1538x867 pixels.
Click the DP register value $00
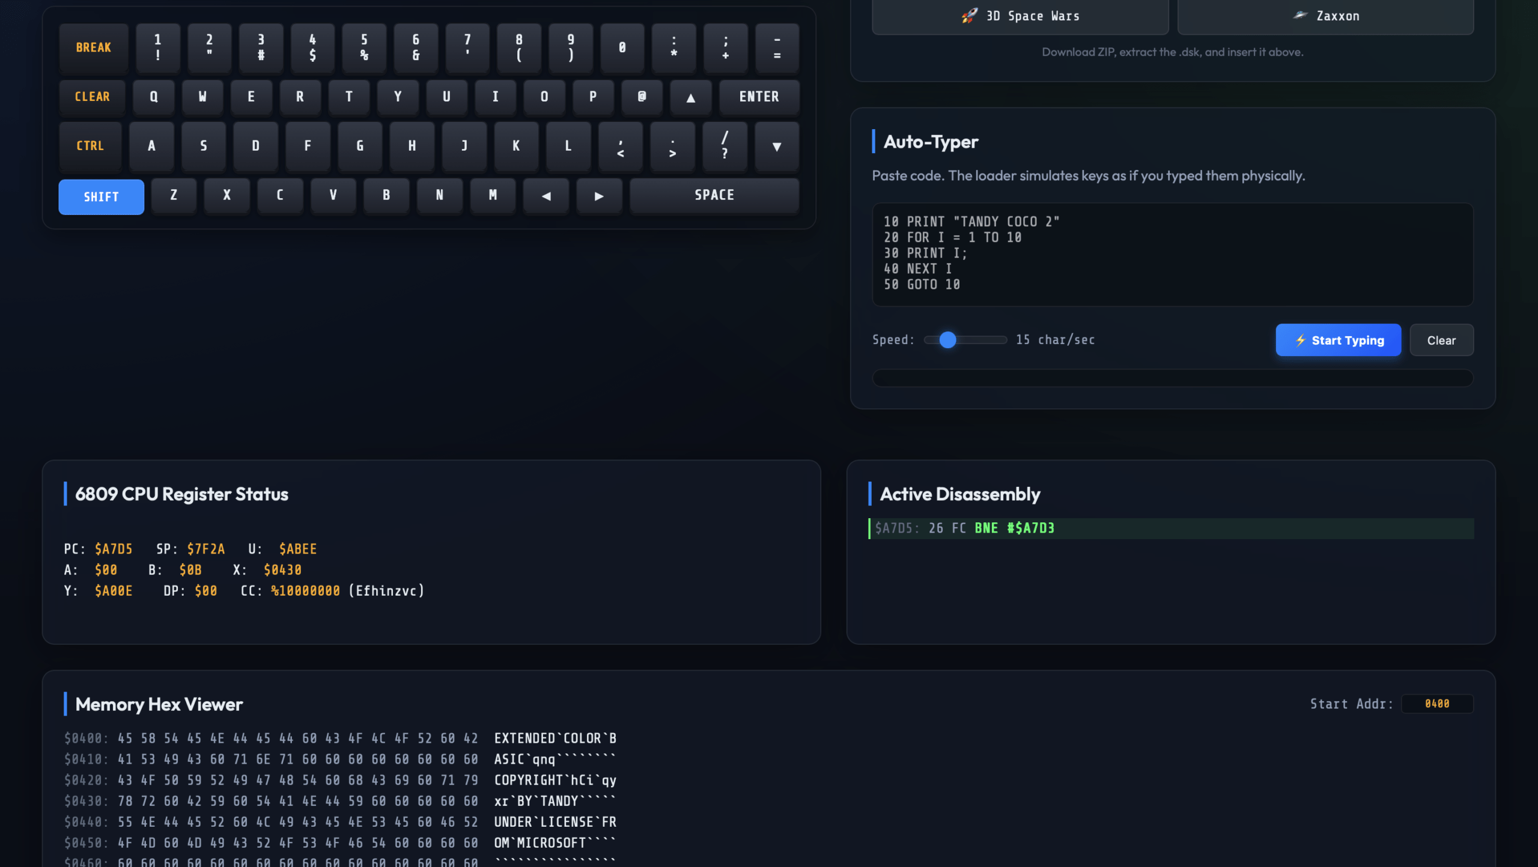tap(206, 591)
